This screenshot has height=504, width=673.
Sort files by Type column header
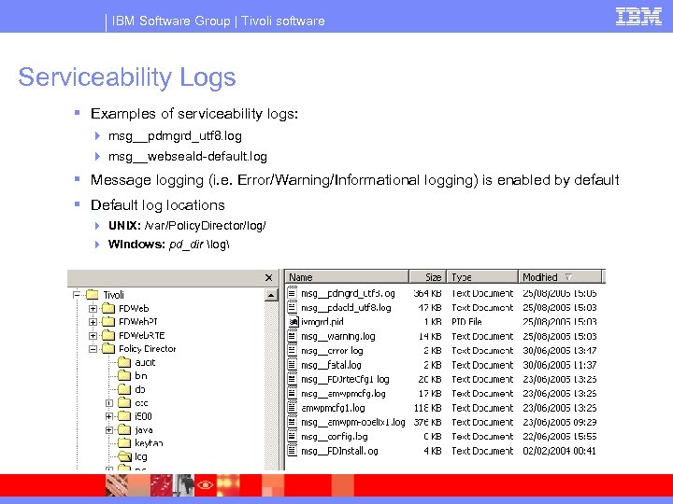482,277
